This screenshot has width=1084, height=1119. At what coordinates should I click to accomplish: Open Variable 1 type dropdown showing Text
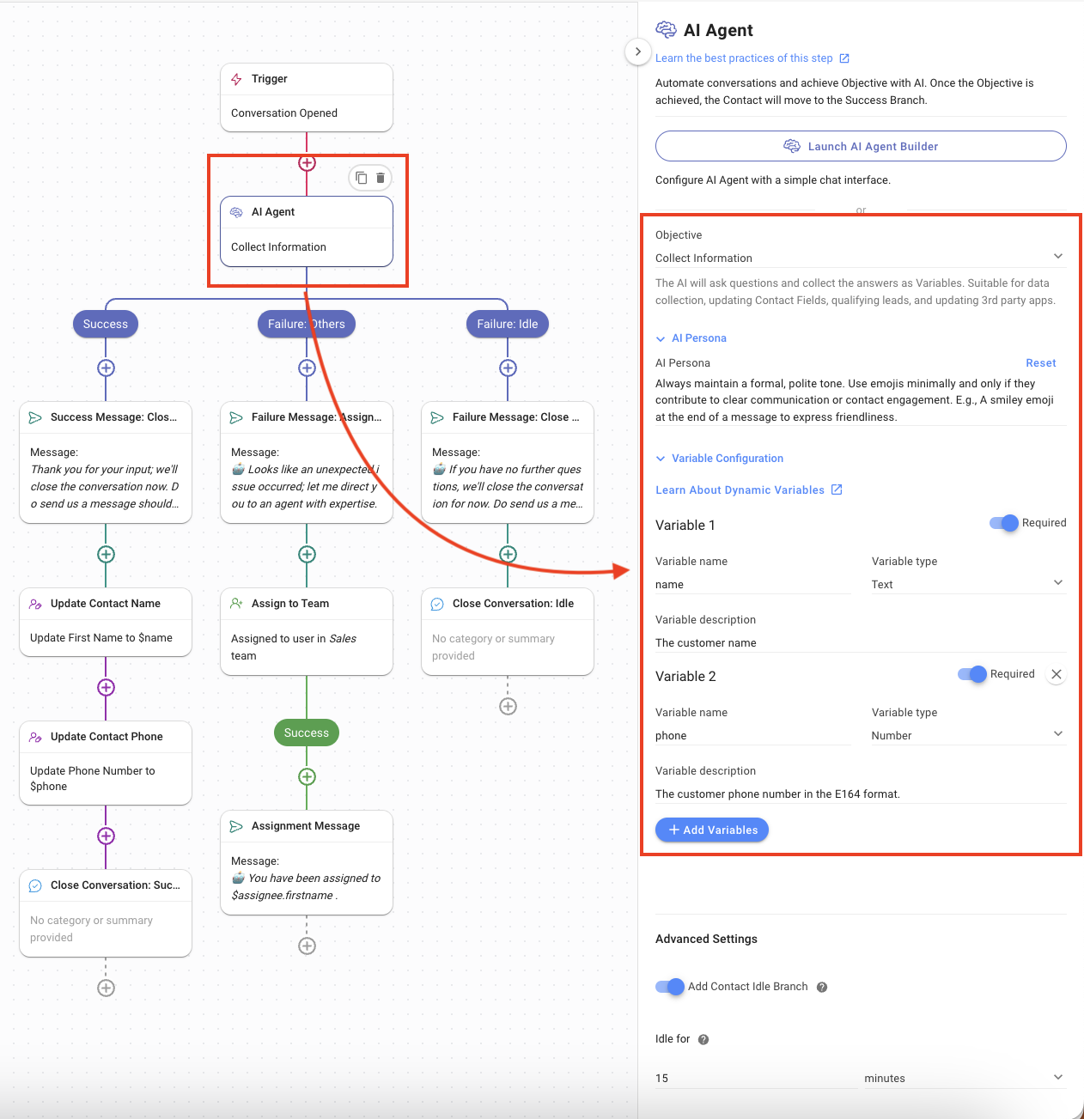pos(967,584)
